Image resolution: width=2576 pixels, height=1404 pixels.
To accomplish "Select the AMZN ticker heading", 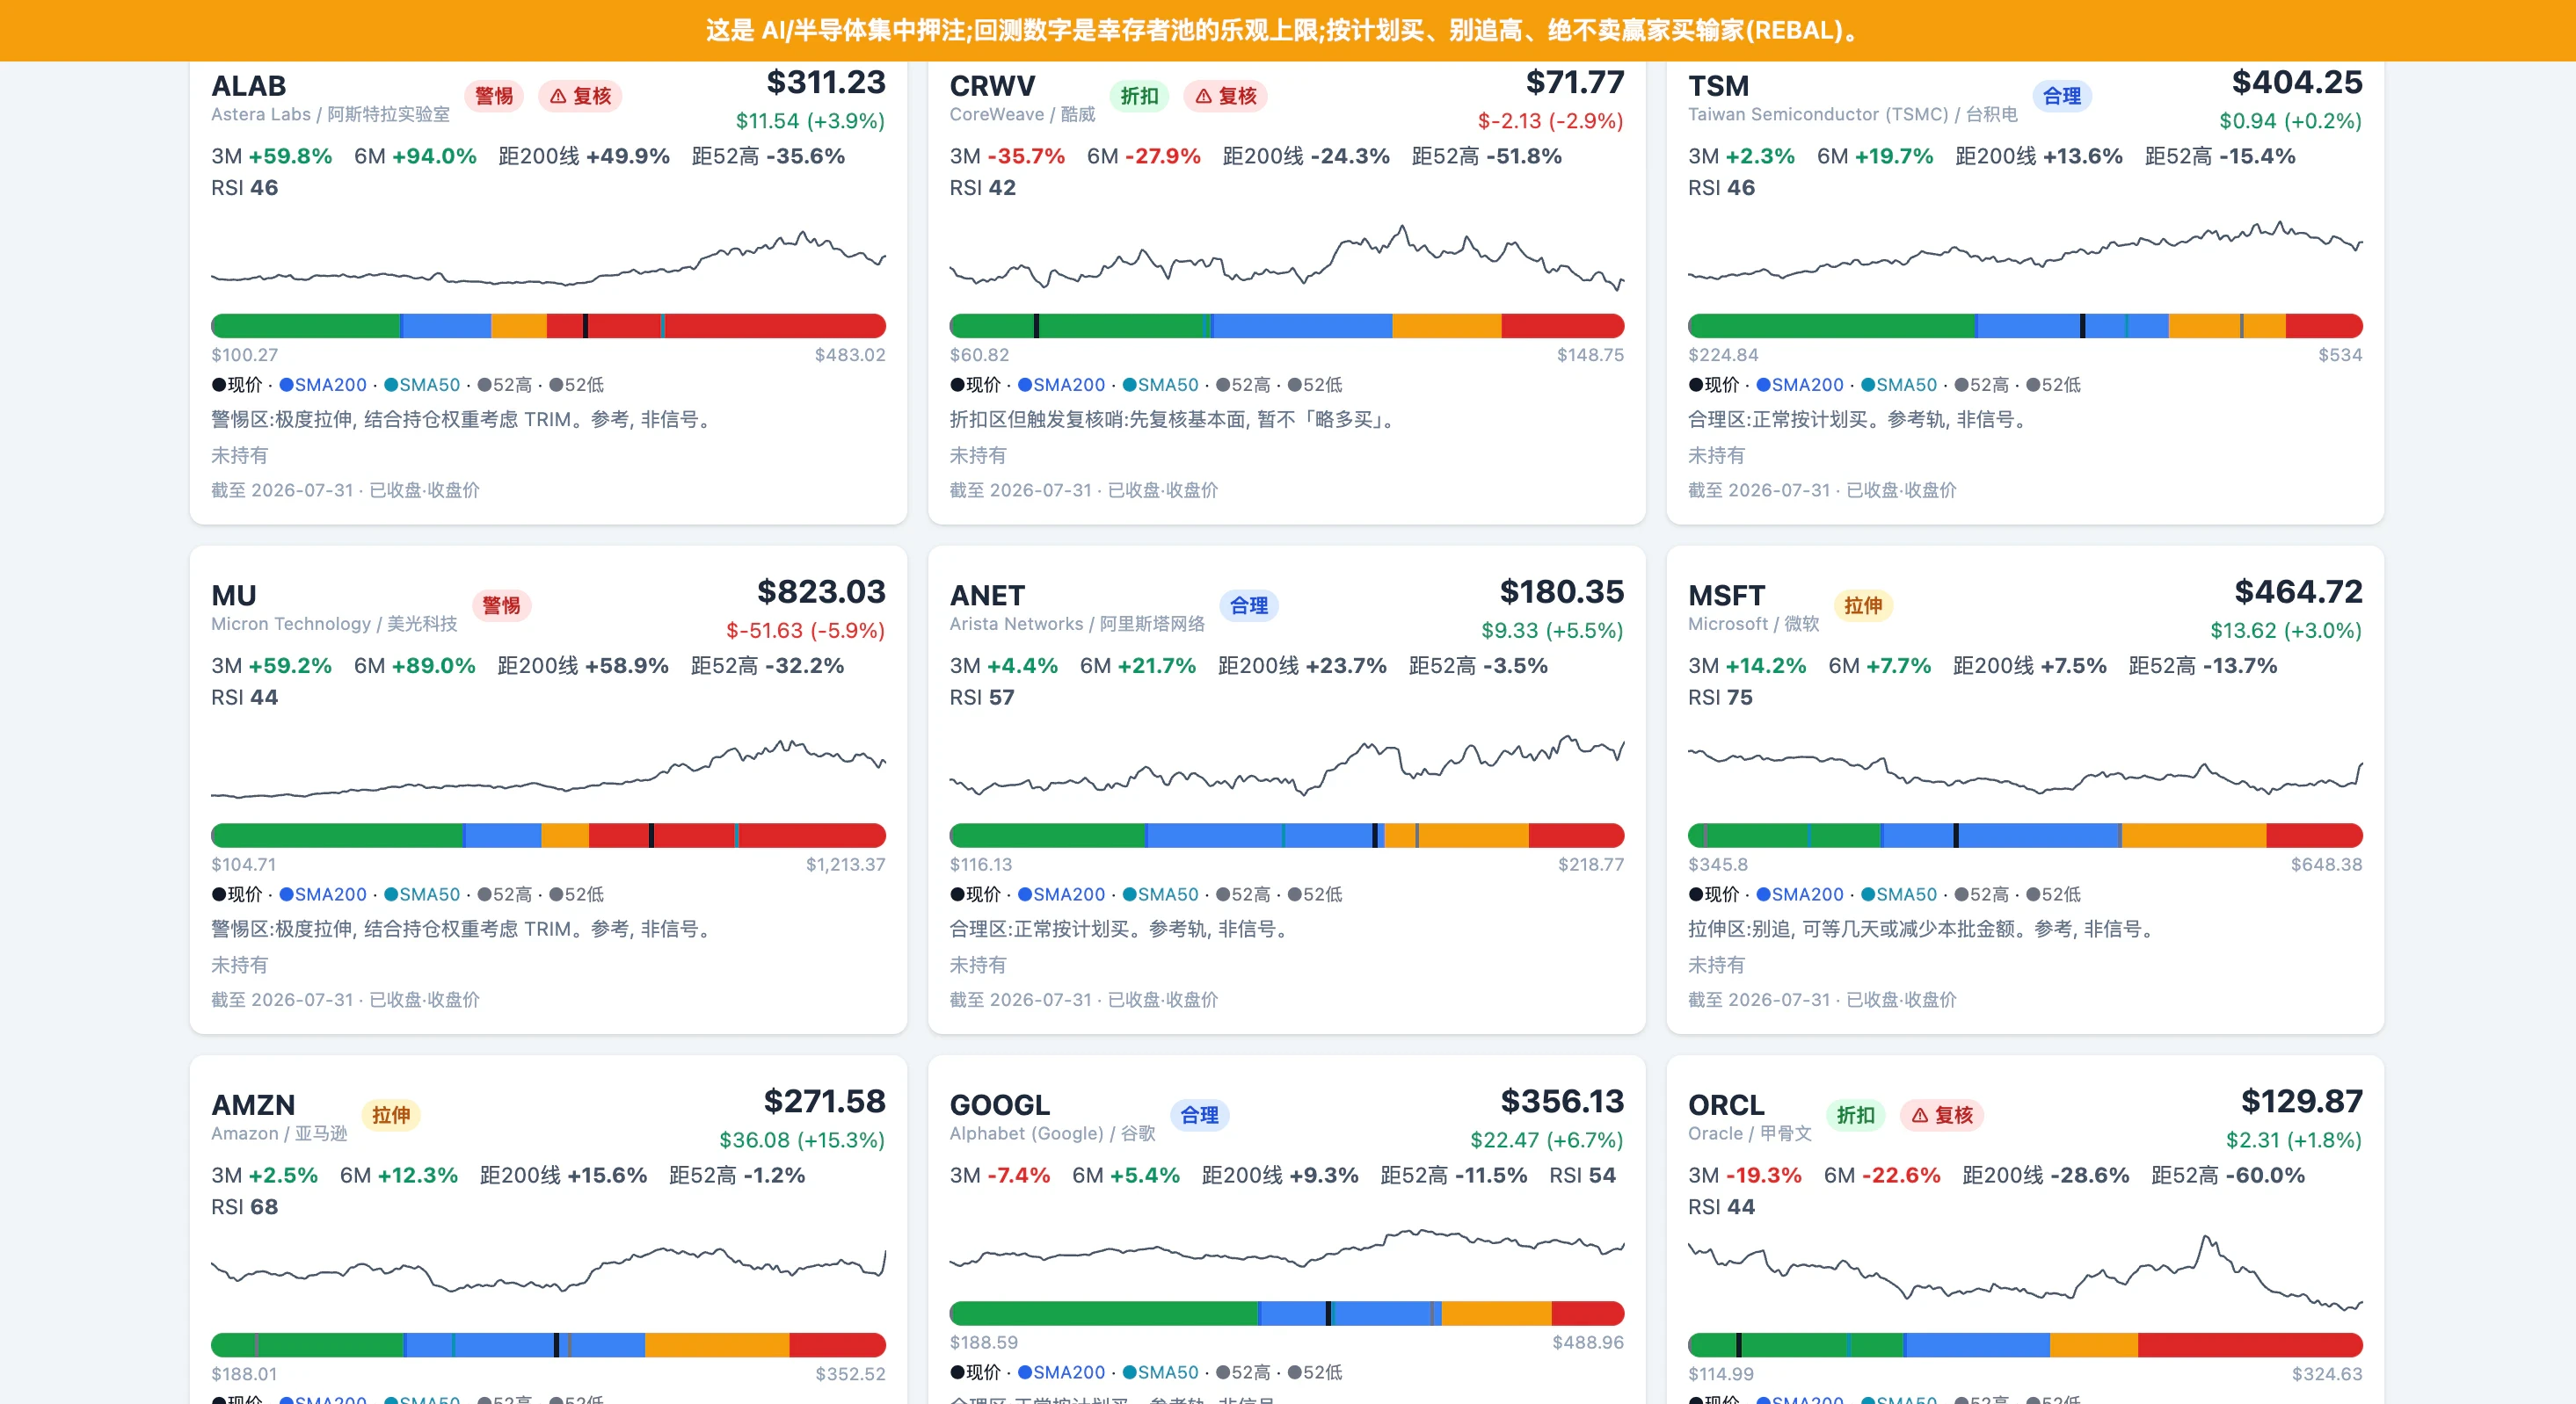I will click(253, 1105).
